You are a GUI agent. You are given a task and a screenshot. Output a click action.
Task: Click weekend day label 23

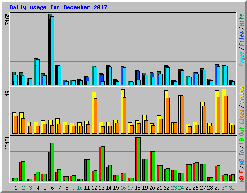[x=174, y=188]
